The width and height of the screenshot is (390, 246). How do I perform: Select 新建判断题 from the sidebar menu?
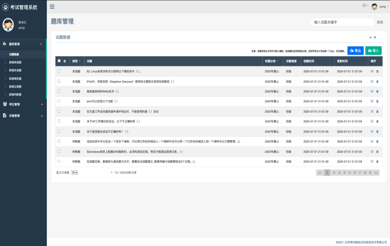(x=15, y=94)
